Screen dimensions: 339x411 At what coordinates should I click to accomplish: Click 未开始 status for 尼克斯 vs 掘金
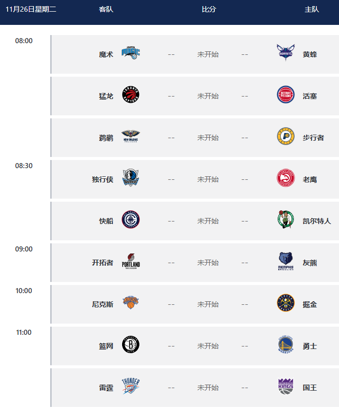[x=208, y=304]
